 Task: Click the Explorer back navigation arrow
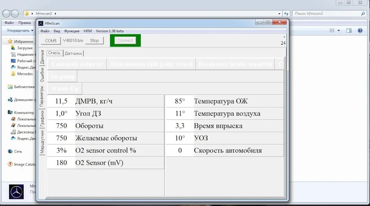tap(7, 14)
